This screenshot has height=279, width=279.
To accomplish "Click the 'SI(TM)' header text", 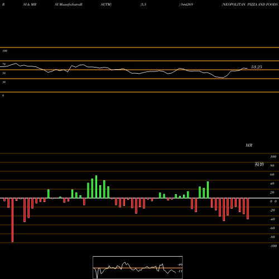I will point(106,4).
